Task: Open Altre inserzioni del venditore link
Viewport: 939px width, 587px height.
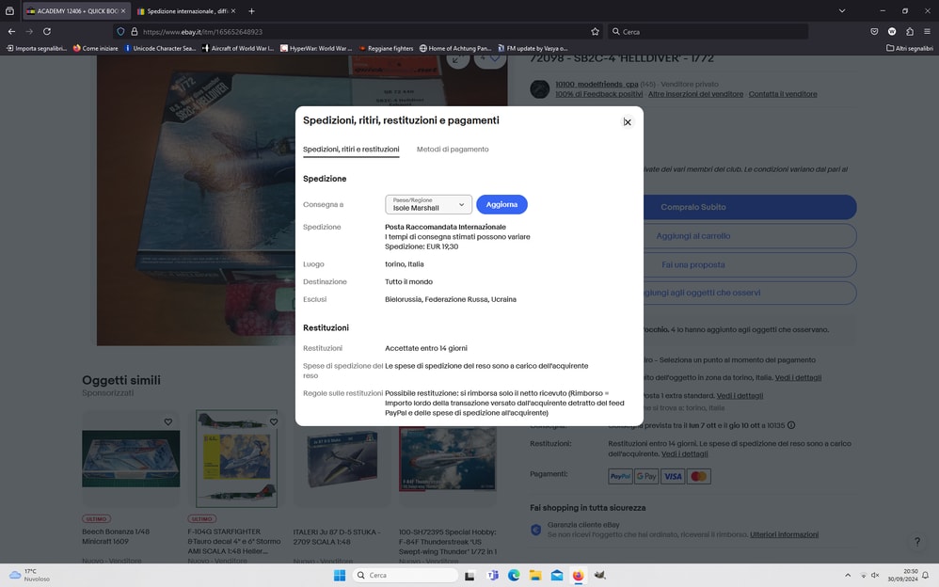Action: click(x=695, y=94)
